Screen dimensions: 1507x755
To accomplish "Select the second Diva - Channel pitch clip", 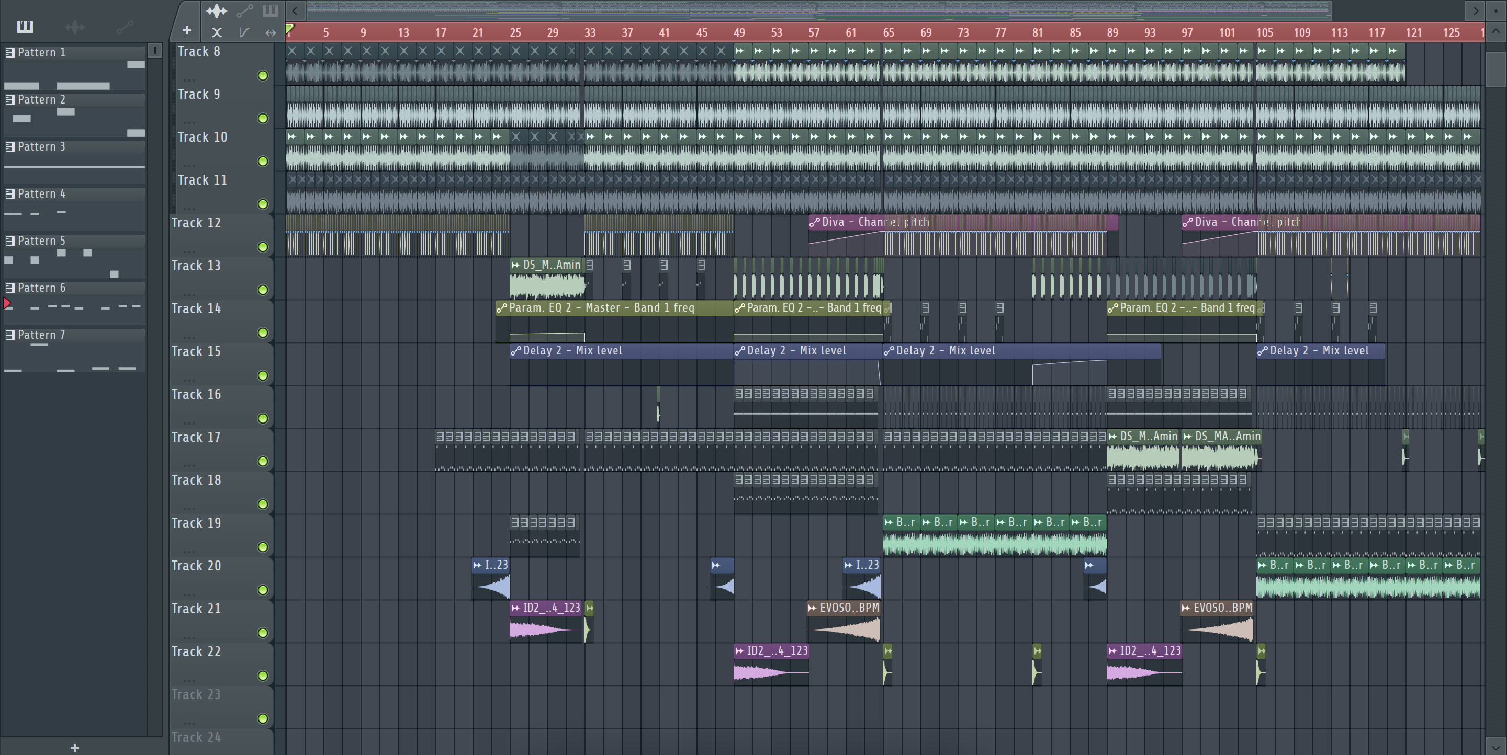I will tap(1330, 236).
